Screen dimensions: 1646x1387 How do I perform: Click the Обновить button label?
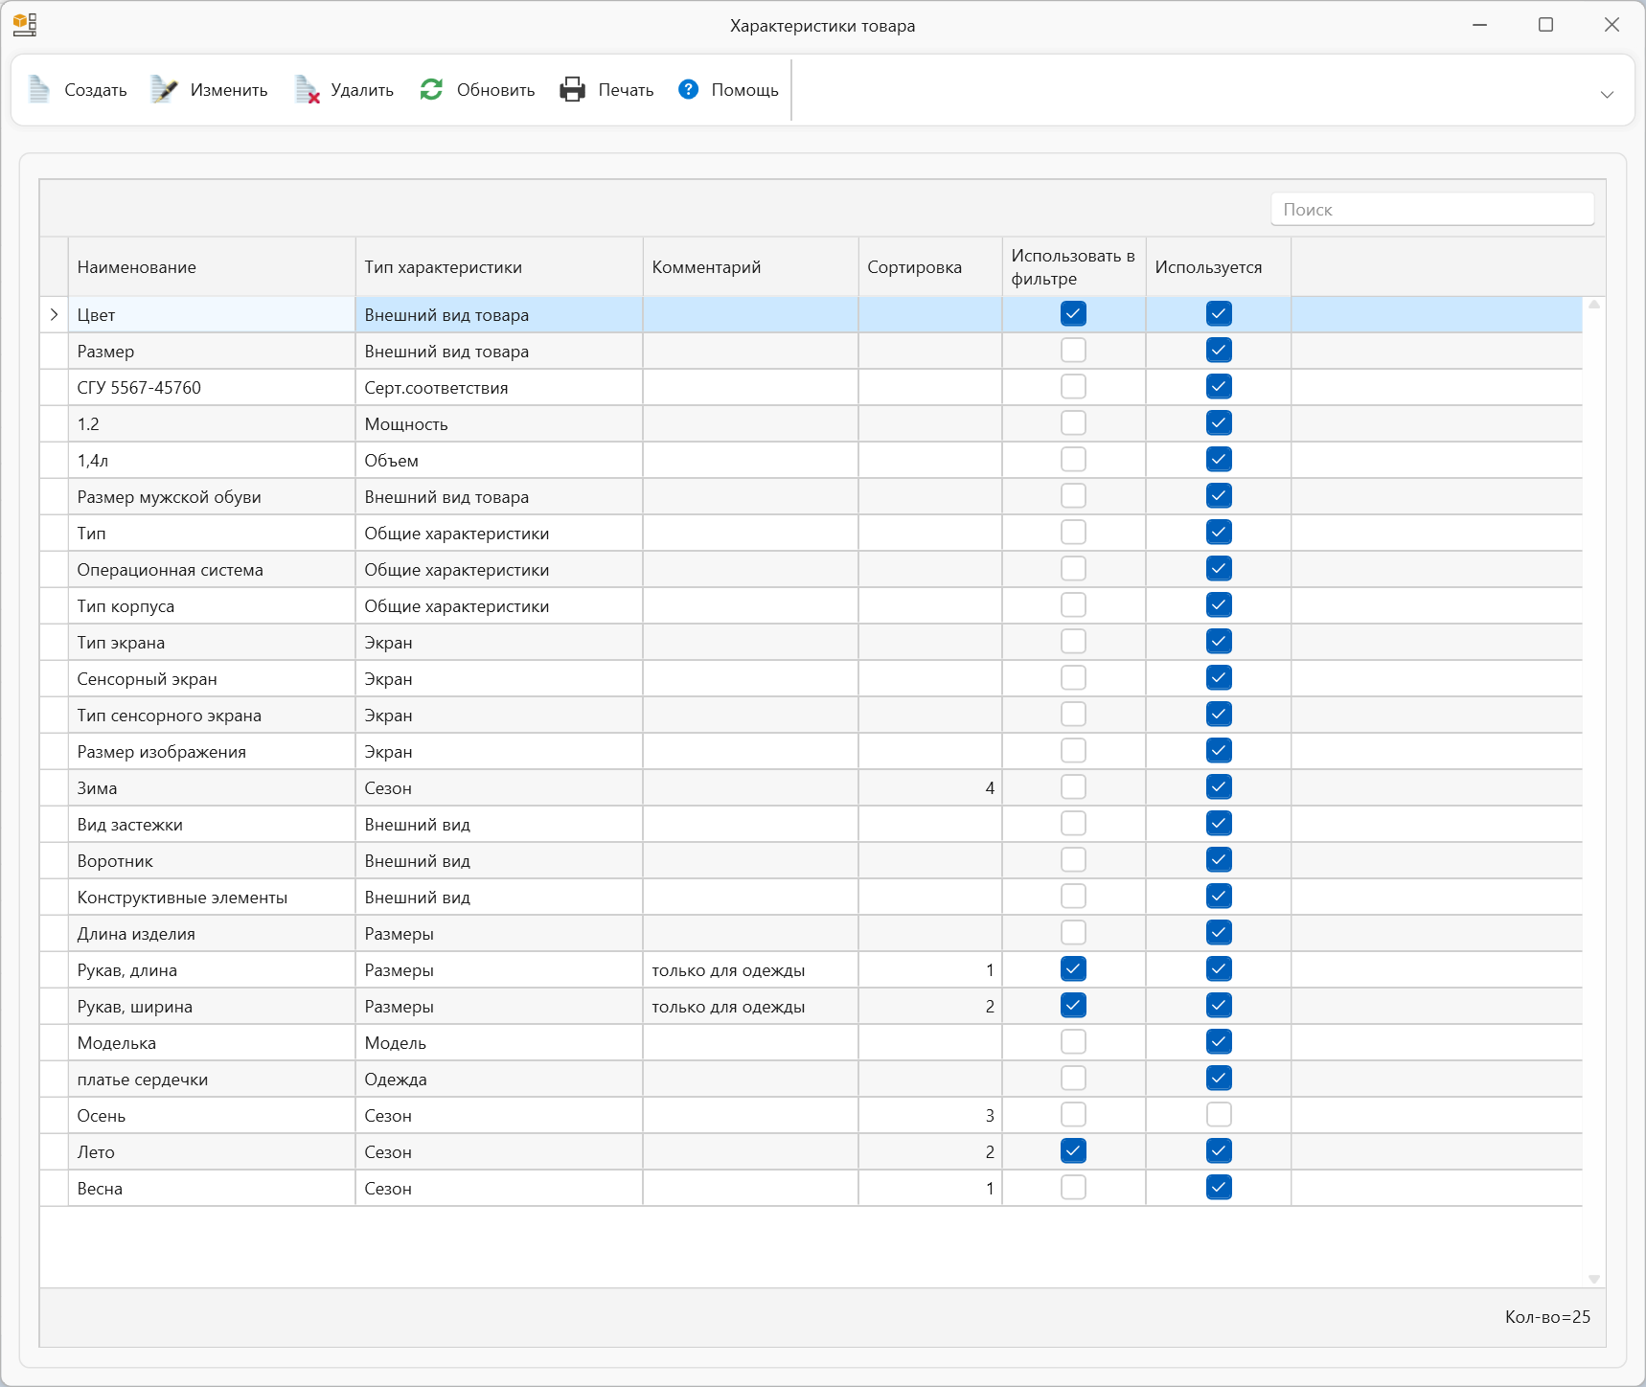(x=495, y=90)
